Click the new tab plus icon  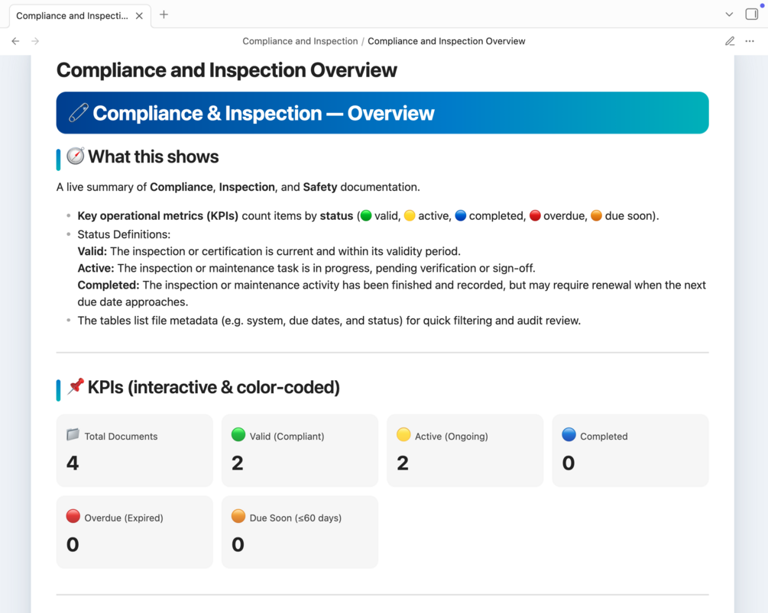(x=164, y=15)
